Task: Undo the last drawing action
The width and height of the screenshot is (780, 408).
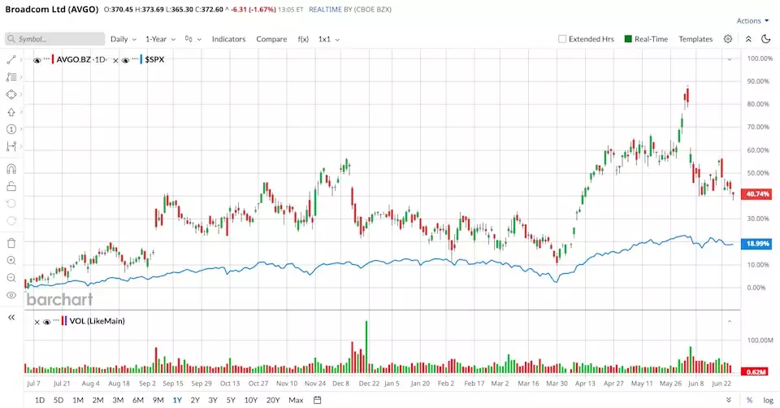Action: [x=11, y=203]
